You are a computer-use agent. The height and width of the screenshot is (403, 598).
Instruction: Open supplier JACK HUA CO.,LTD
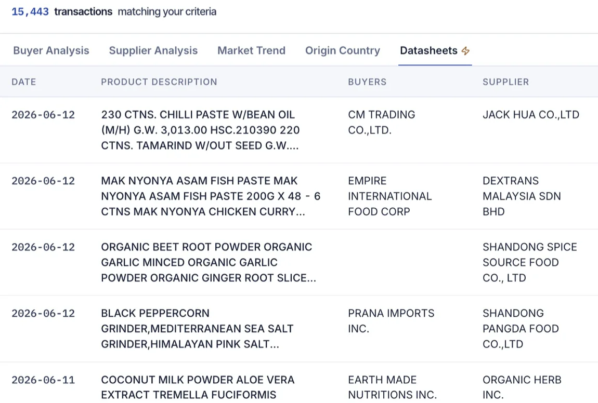pos(531,115)
